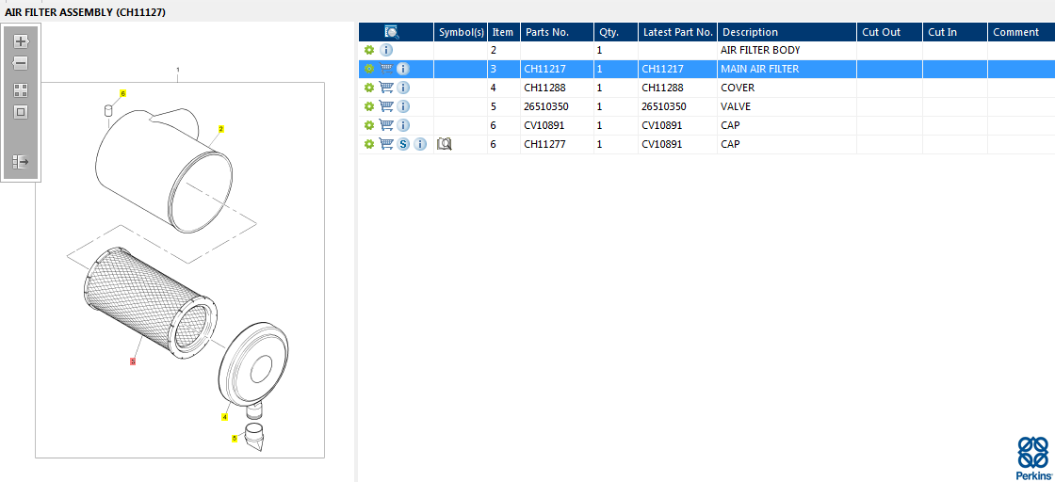Viewport: 1055px width, 482px height.
Task: Add CAP CV10891 to cart
Action: coord(386,125)
